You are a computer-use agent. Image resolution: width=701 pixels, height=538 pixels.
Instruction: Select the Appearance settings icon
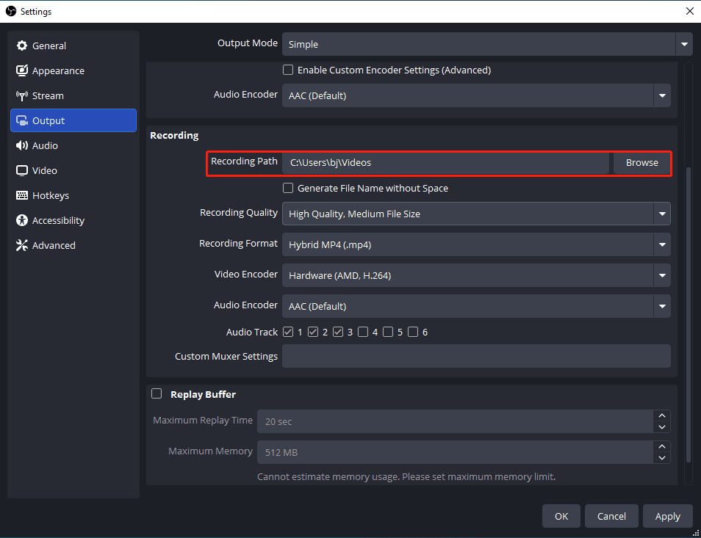[x=22, y=70]
